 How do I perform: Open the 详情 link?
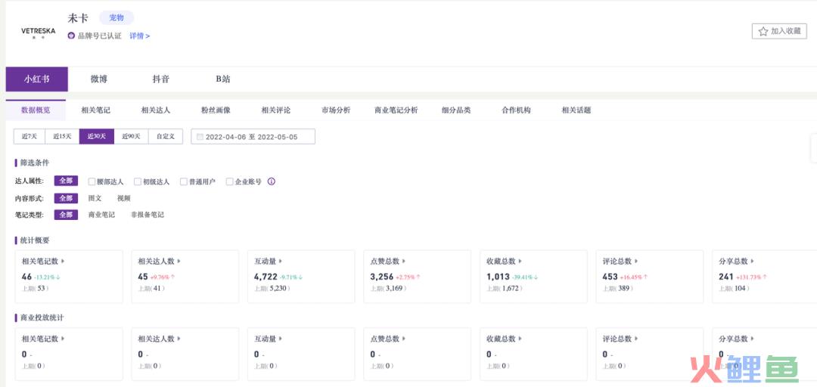(x=140, y=36)
